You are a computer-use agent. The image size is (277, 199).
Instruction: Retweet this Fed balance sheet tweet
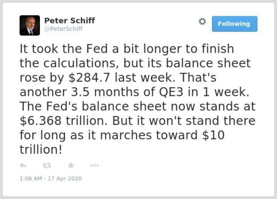tap(47, 165)
